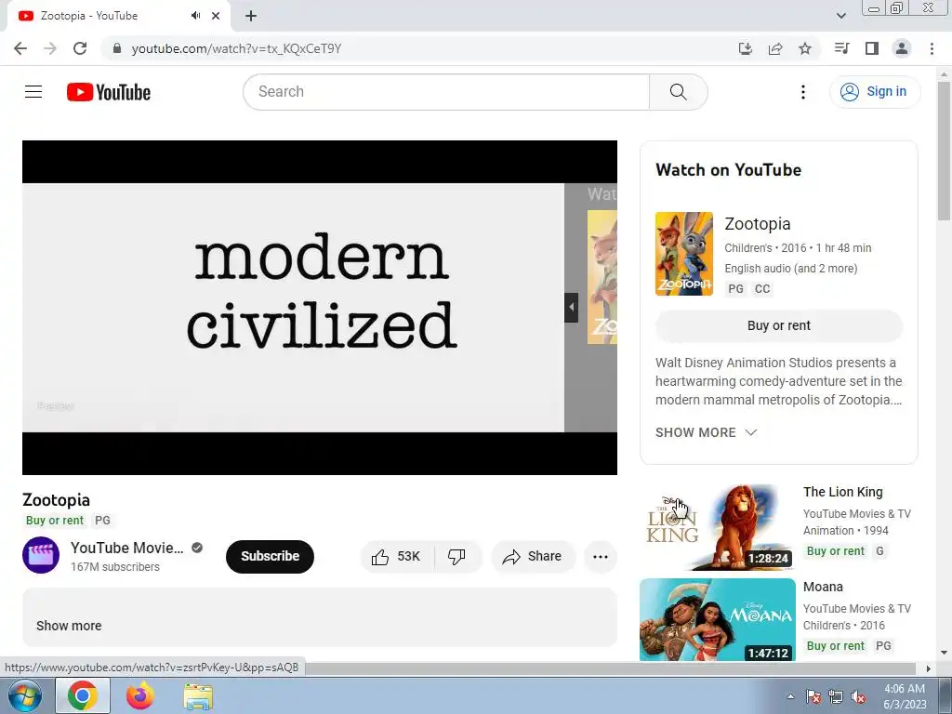
Task: Open The Lion King thumbnail
Action: point(717,527)
